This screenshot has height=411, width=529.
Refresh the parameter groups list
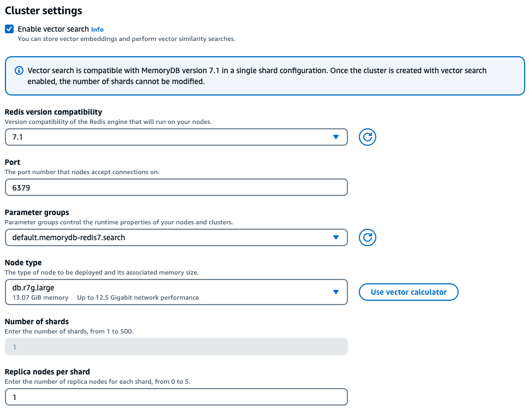click(367, 237)
